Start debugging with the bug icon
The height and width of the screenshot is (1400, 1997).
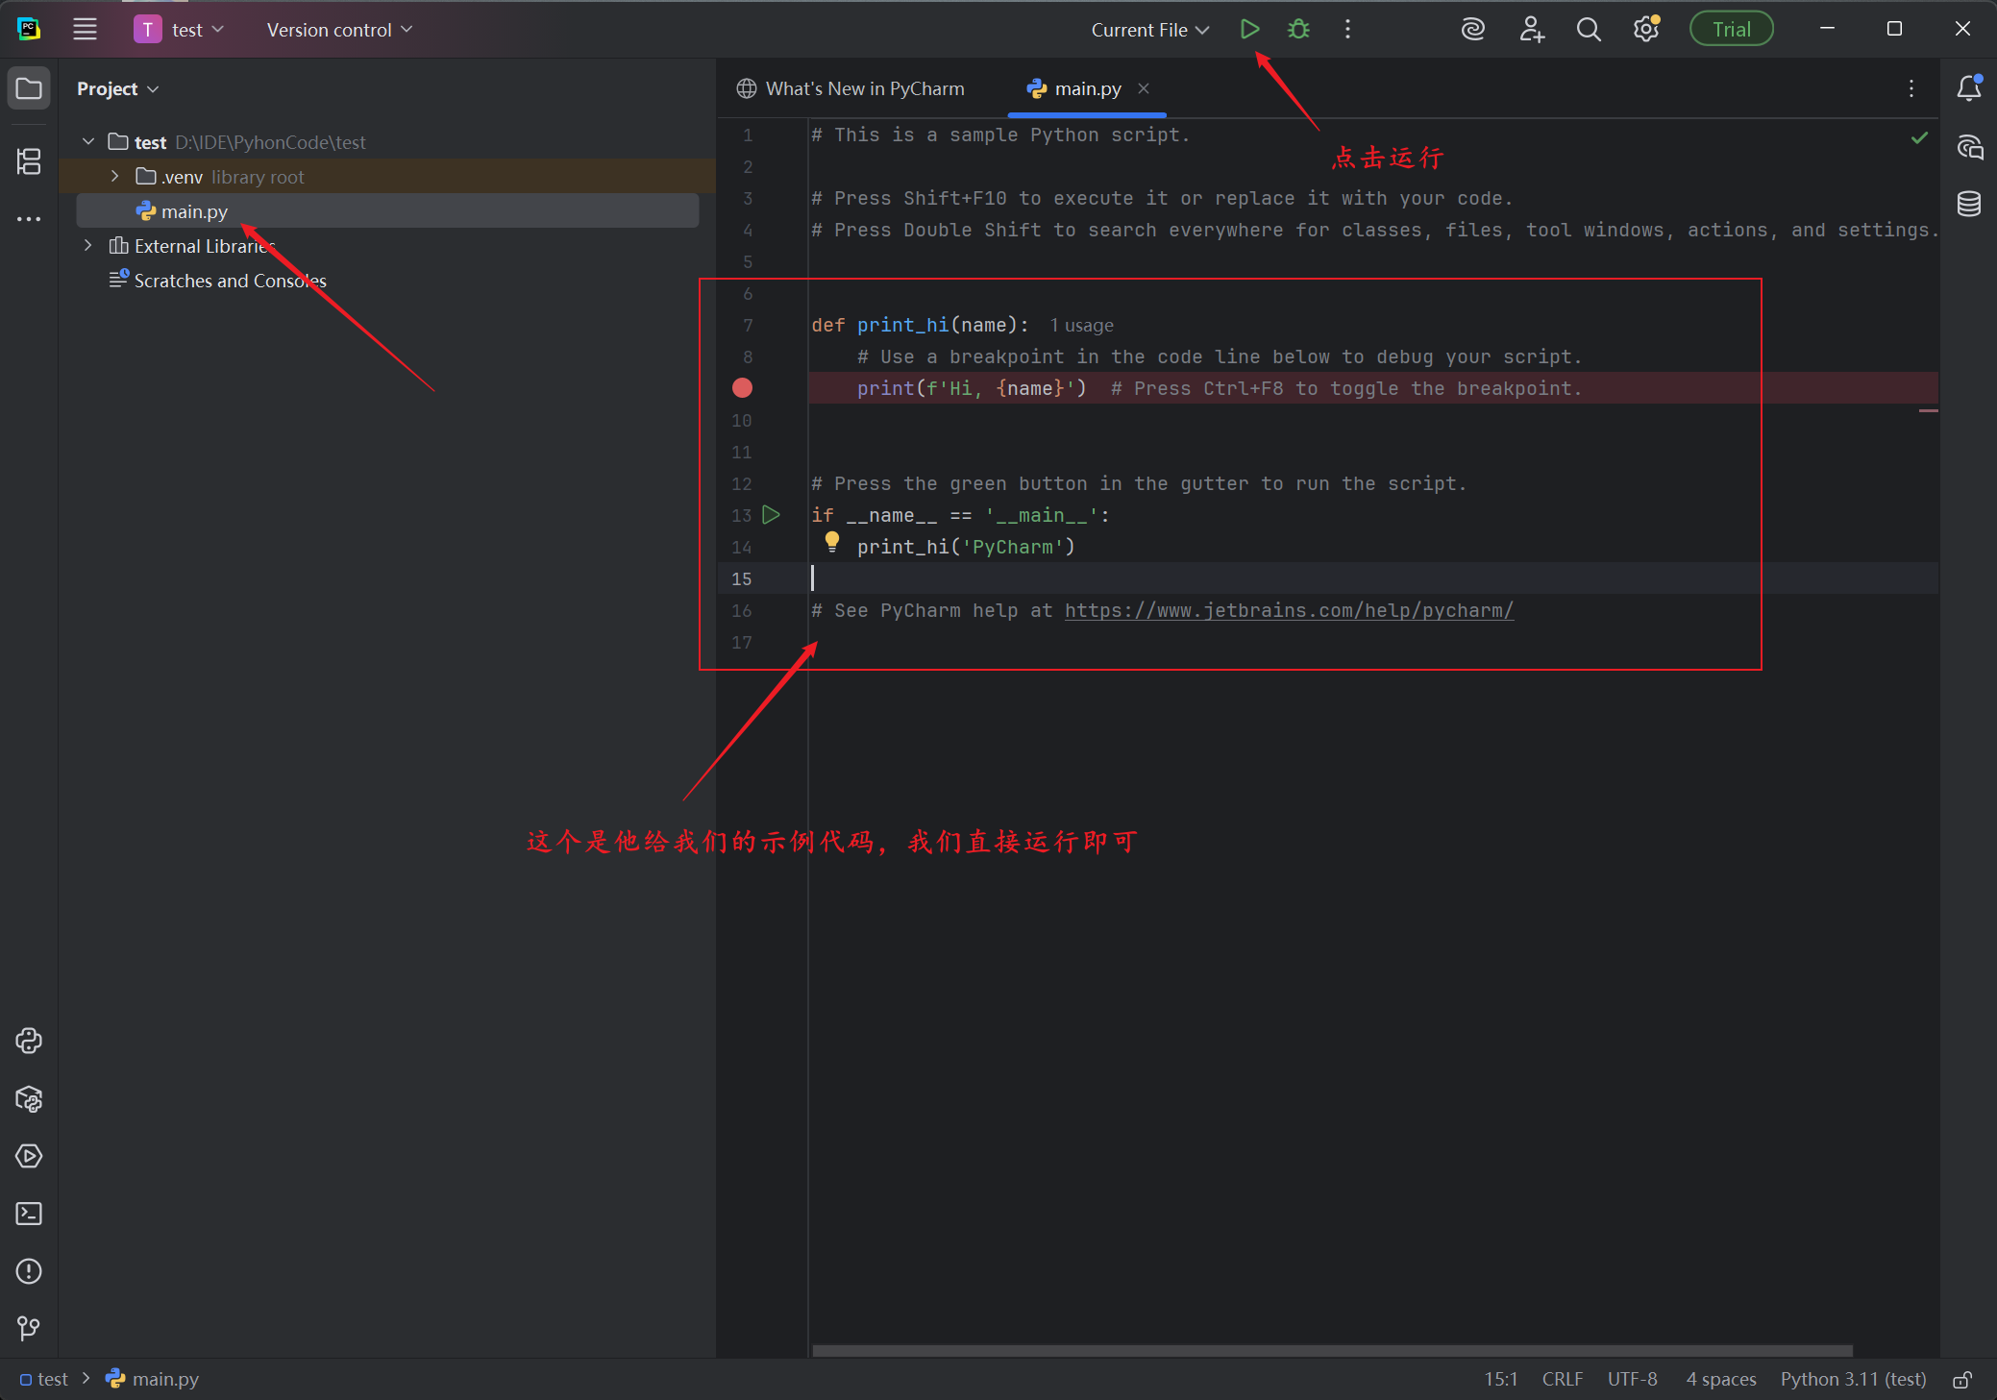point(1298,30)
